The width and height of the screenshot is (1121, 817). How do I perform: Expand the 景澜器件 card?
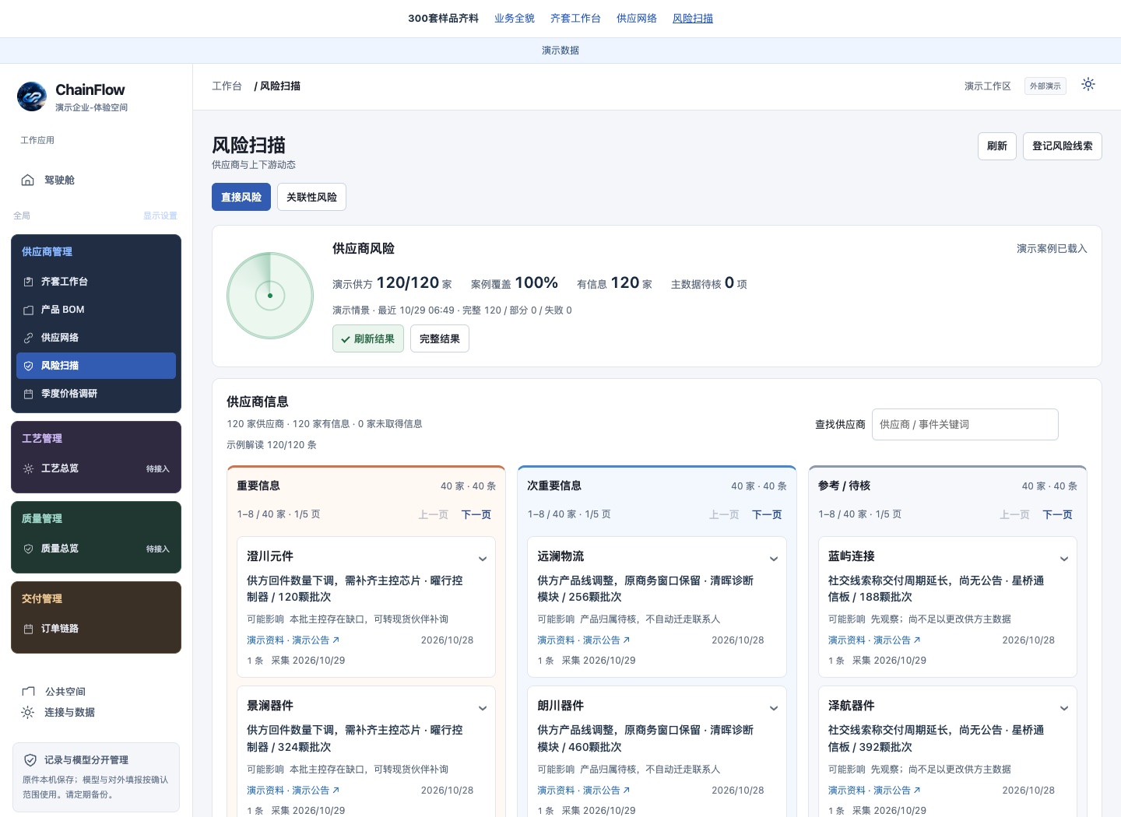483,708
